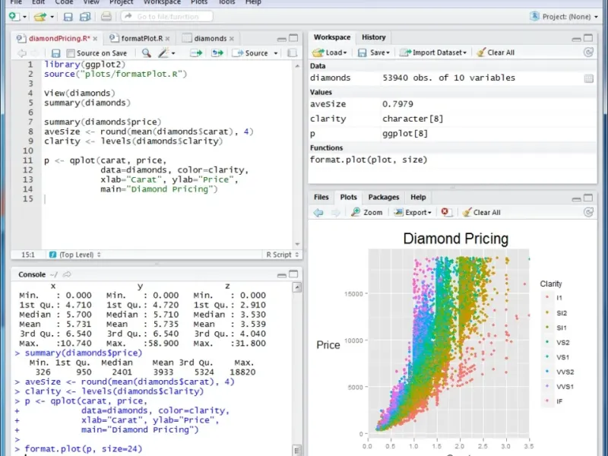Switch to the Packages tab
This screenshot has width=608, height=456.
(384, 197)
